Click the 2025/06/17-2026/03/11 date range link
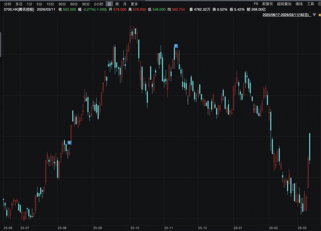 coord(286,15)
